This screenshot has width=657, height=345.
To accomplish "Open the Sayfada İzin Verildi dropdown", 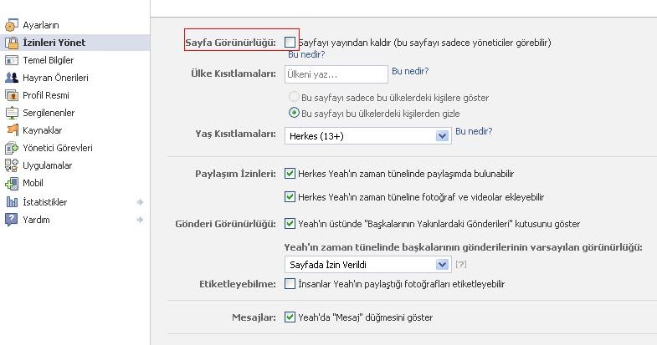I will [x=368, y=265].
